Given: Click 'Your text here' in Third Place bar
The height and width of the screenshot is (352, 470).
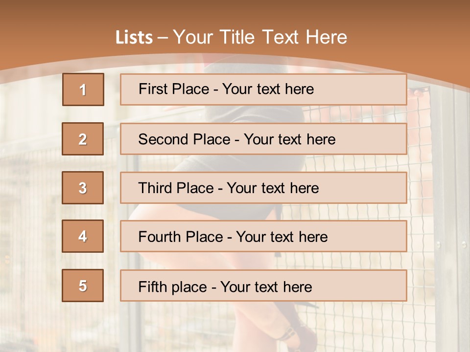Looking at the screenshot, I should pyautogui.click(x=273, y=188).
